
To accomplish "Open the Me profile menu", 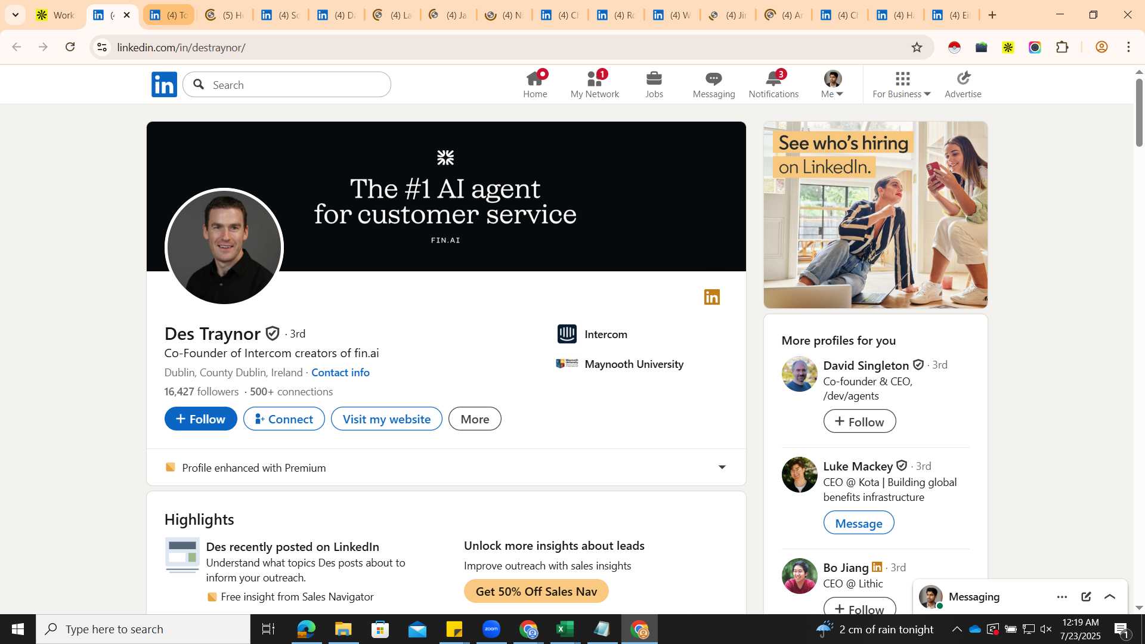I will (833, 84).
